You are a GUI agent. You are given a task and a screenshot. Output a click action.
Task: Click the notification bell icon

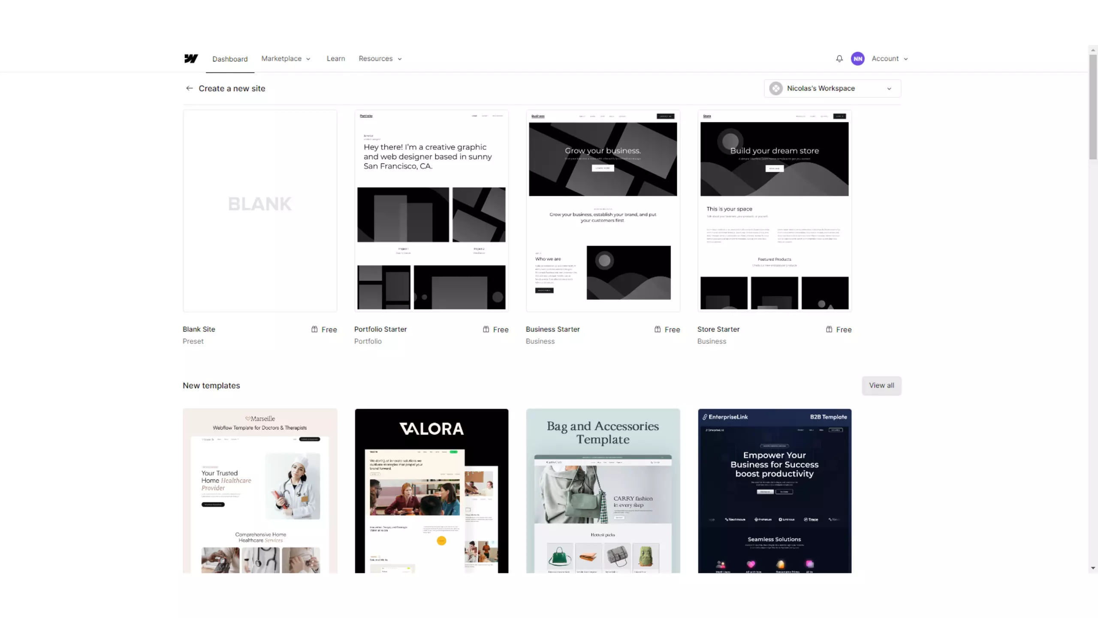pos(839,58)
